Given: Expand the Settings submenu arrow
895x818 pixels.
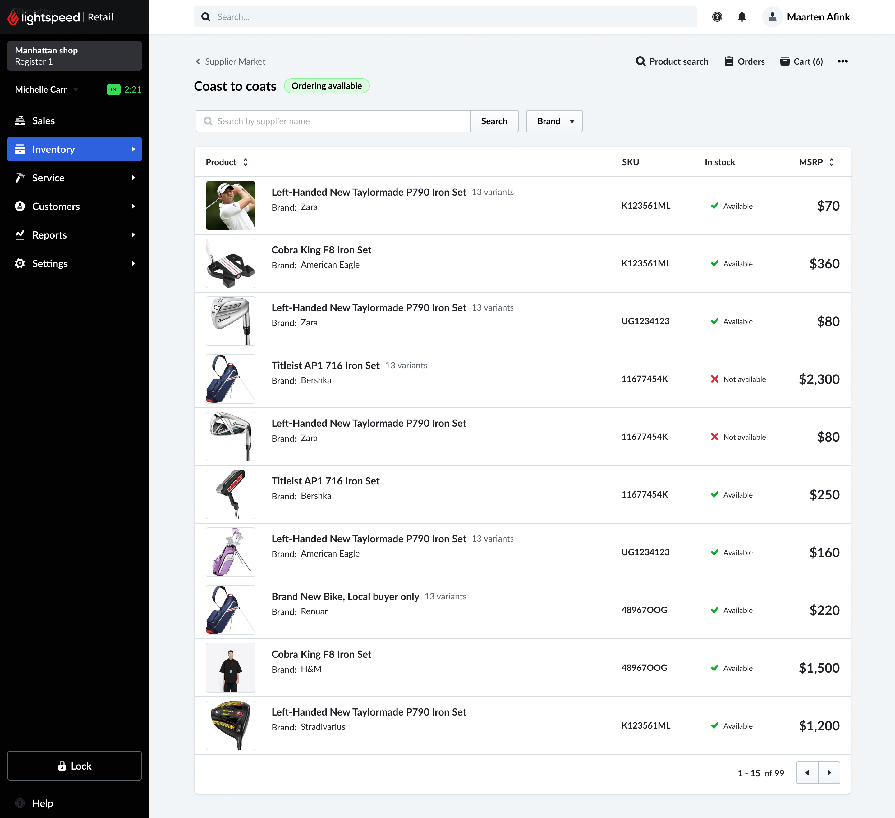Looking at the screenshot, I should click(133, 263).
